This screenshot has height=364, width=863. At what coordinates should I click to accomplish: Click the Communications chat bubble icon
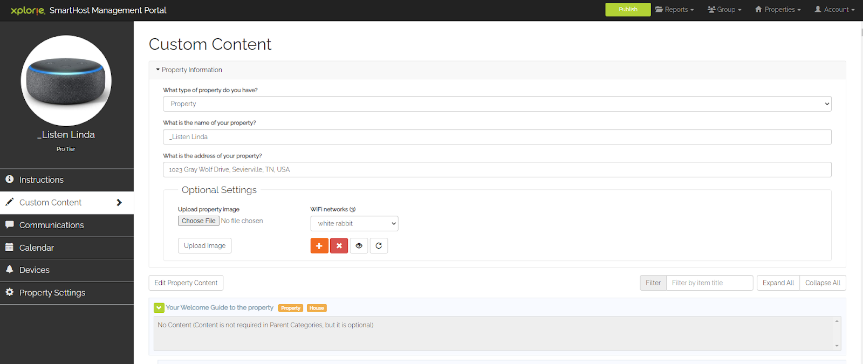tap(9, 224)
